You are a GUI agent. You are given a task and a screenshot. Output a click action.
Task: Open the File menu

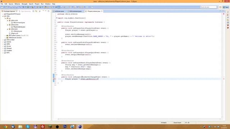[x=2, y=4]
